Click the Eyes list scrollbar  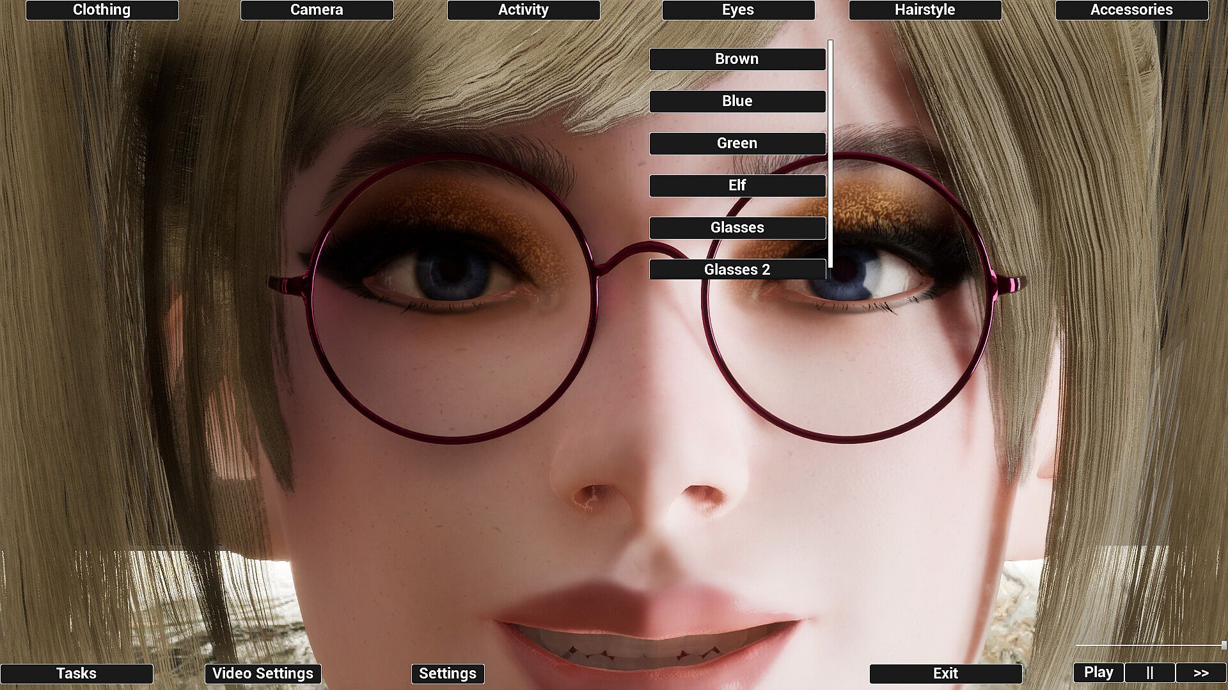(x=830, y=153)
